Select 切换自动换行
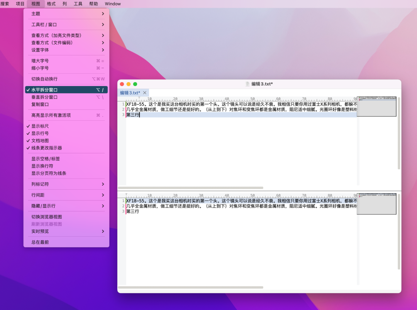417x310 pixels. coord(66,79)
